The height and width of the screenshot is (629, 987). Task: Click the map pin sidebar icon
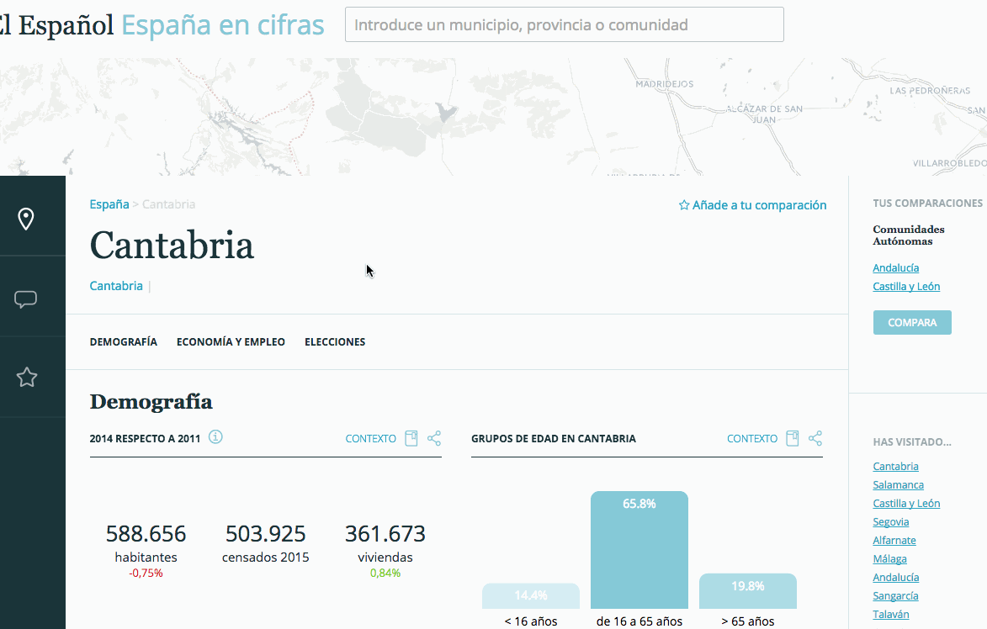[26, 219]
